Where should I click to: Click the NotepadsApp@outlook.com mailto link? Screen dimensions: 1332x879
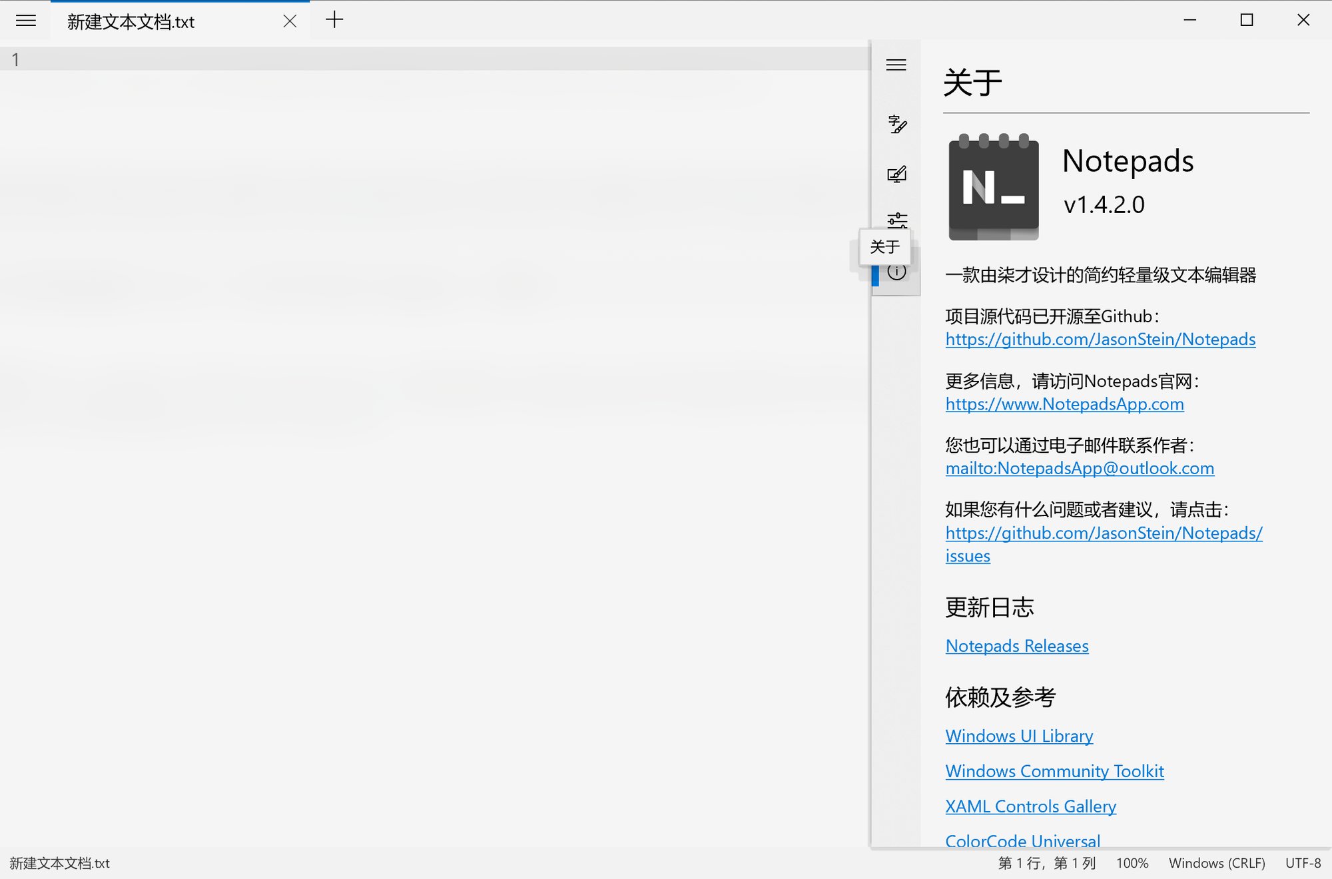[1080, 469]
